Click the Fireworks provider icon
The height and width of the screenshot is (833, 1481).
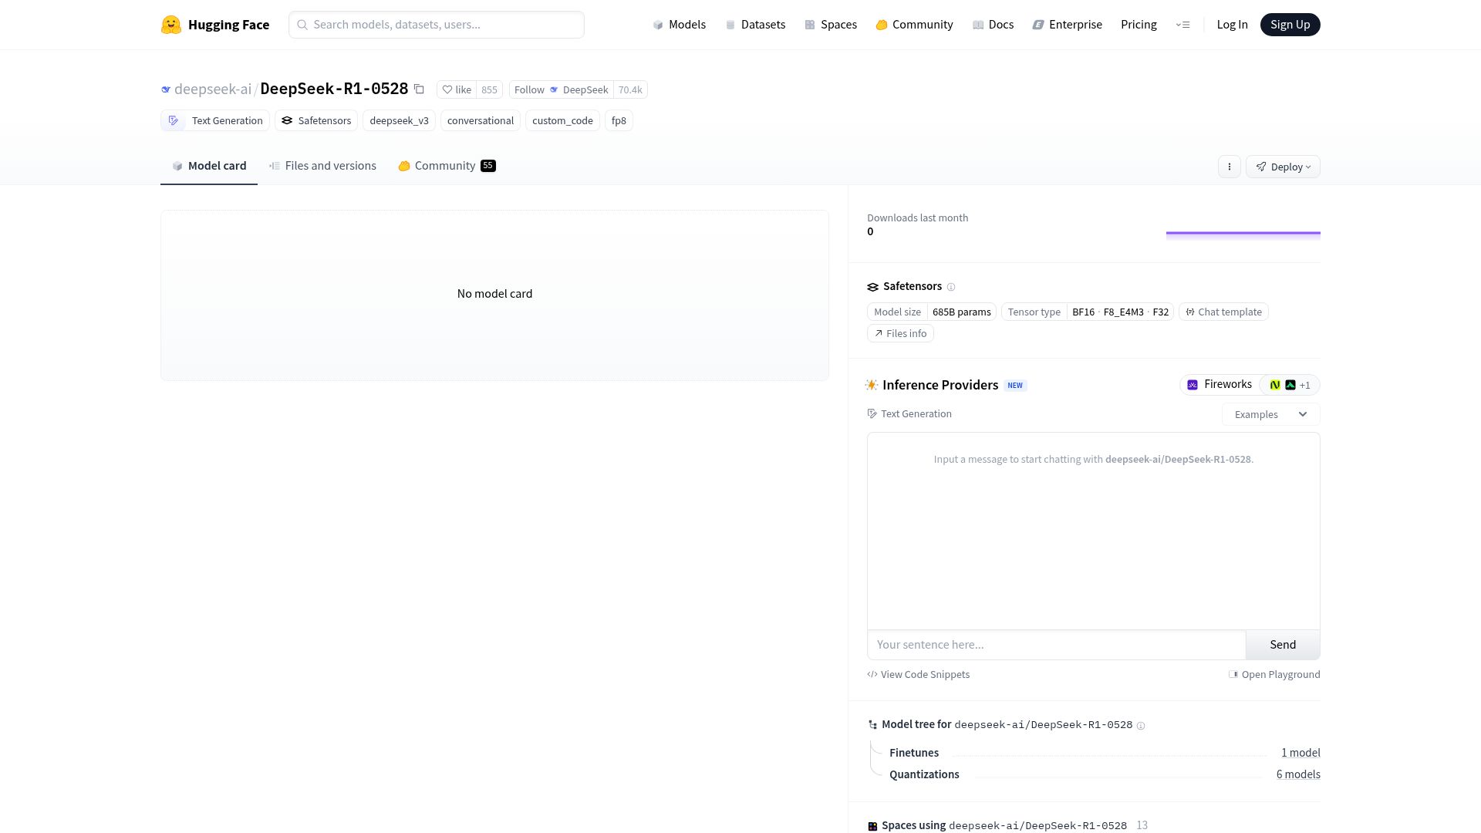click(x=1193, y=385)
